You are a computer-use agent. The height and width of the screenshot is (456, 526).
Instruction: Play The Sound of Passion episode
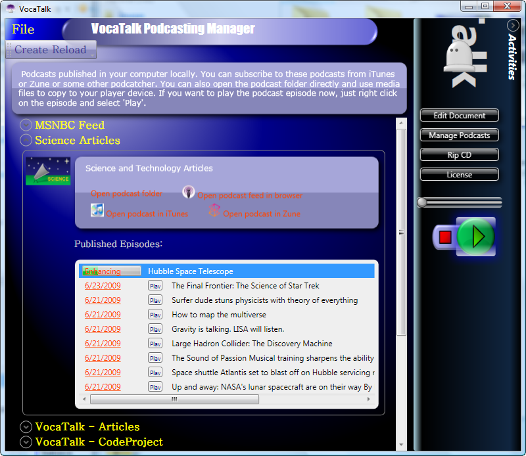tap(155, 357)
